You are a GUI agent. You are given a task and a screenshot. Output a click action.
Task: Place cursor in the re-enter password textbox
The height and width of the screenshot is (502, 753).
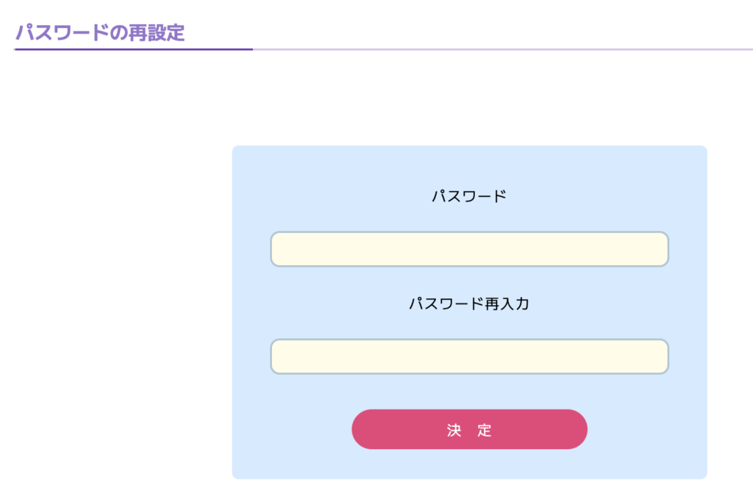(x=469, y=356)
